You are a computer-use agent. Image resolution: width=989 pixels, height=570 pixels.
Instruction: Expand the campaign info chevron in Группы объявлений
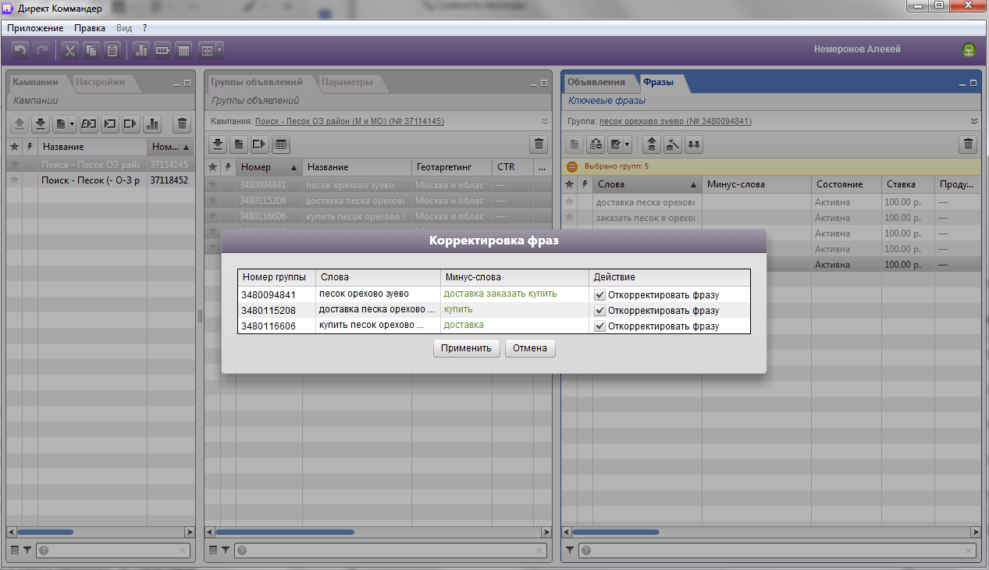click(544, 121)
